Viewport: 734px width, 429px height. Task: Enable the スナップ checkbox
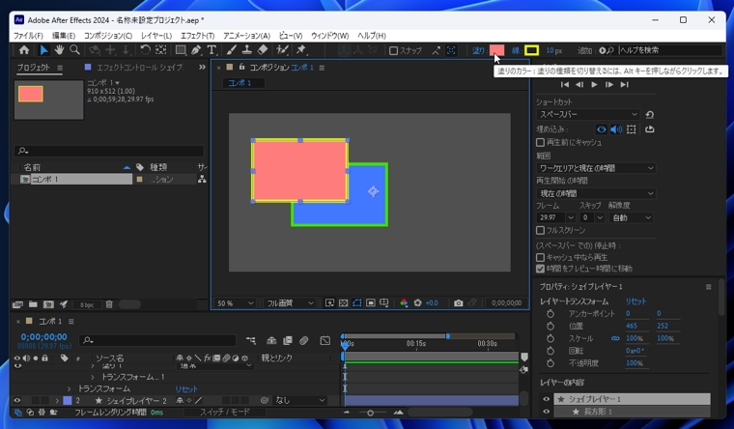point(393,50)
